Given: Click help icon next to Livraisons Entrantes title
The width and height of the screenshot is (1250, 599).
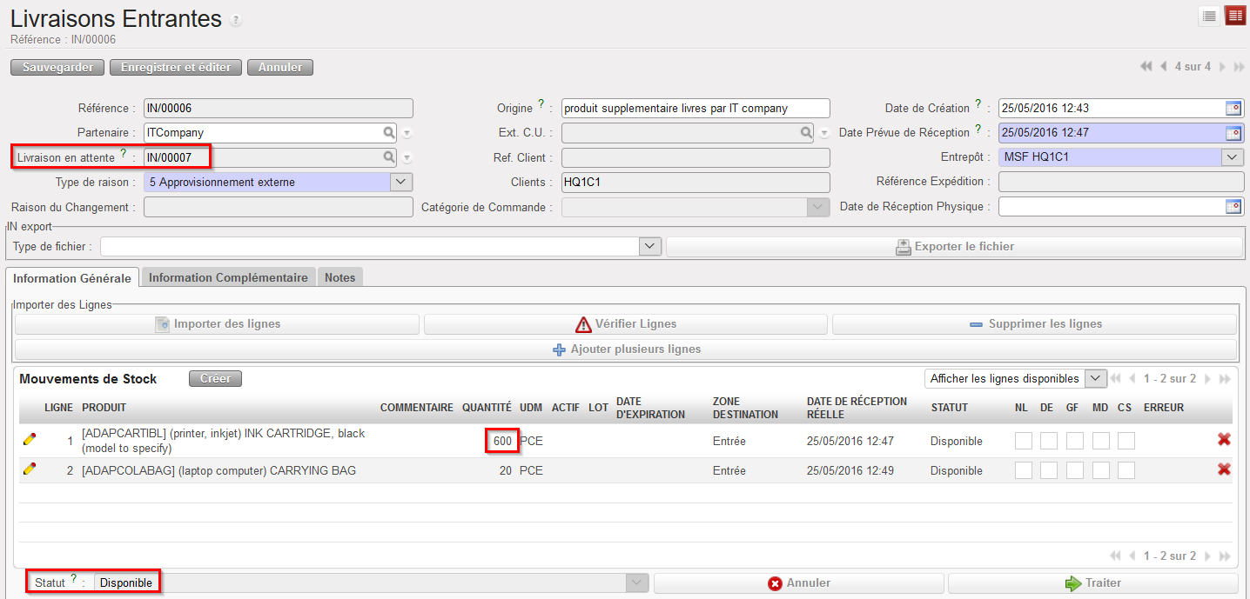Looking at the screenshot, I should (x=236, y=21).
